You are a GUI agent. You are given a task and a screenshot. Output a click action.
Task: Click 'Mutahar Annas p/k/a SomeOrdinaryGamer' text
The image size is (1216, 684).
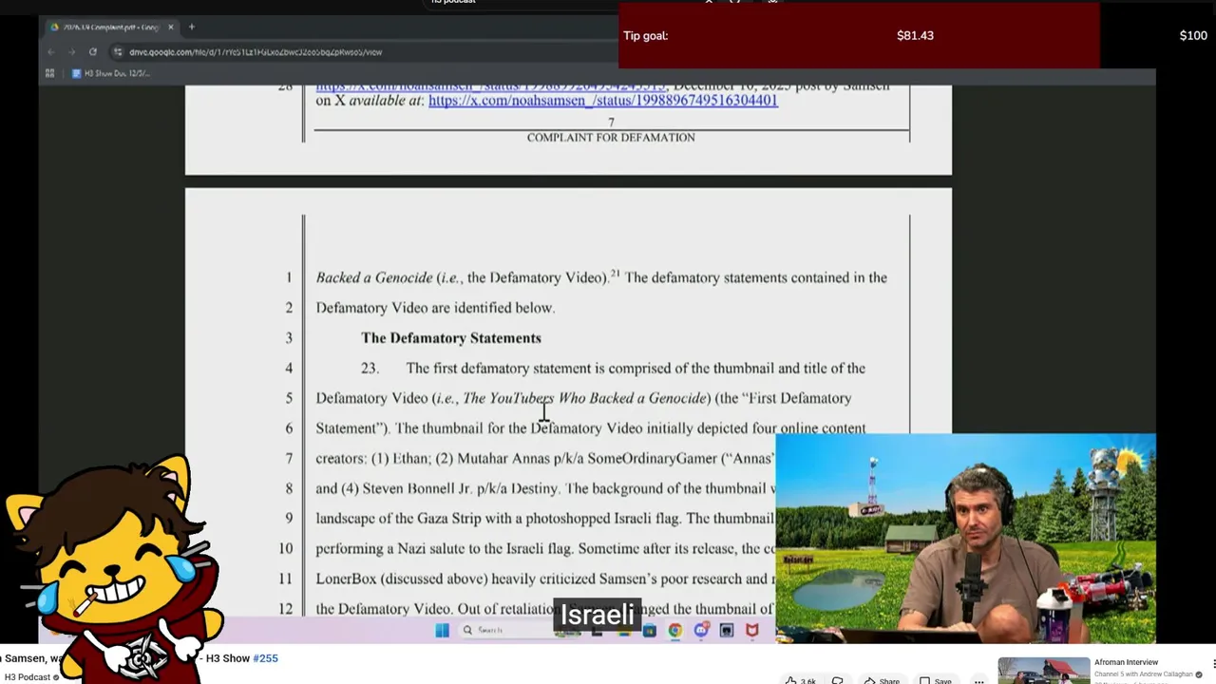coord(587,459)
